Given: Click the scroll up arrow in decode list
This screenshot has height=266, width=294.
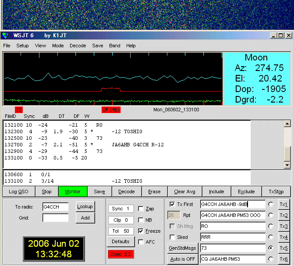Looking at the screenshot, I should point(287,124).
